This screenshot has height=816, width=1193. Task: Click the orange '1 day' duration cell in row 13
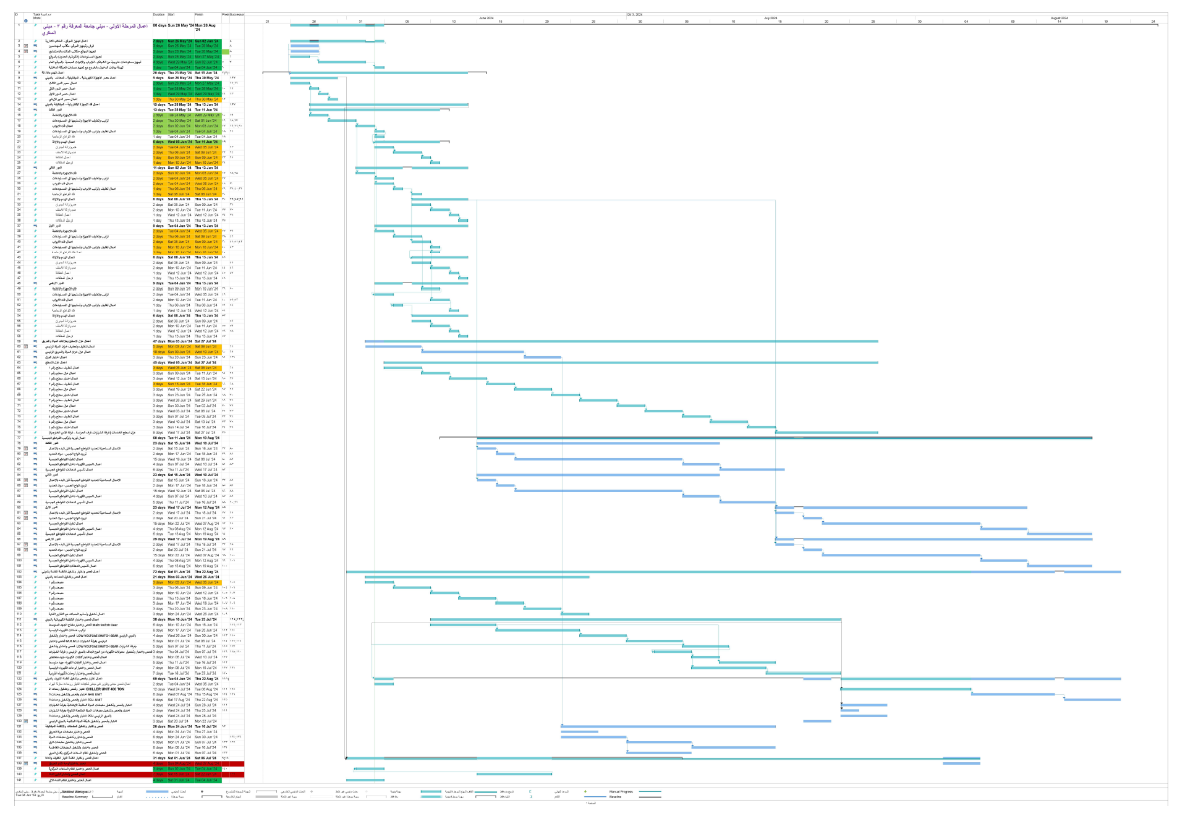coord(159,99)
